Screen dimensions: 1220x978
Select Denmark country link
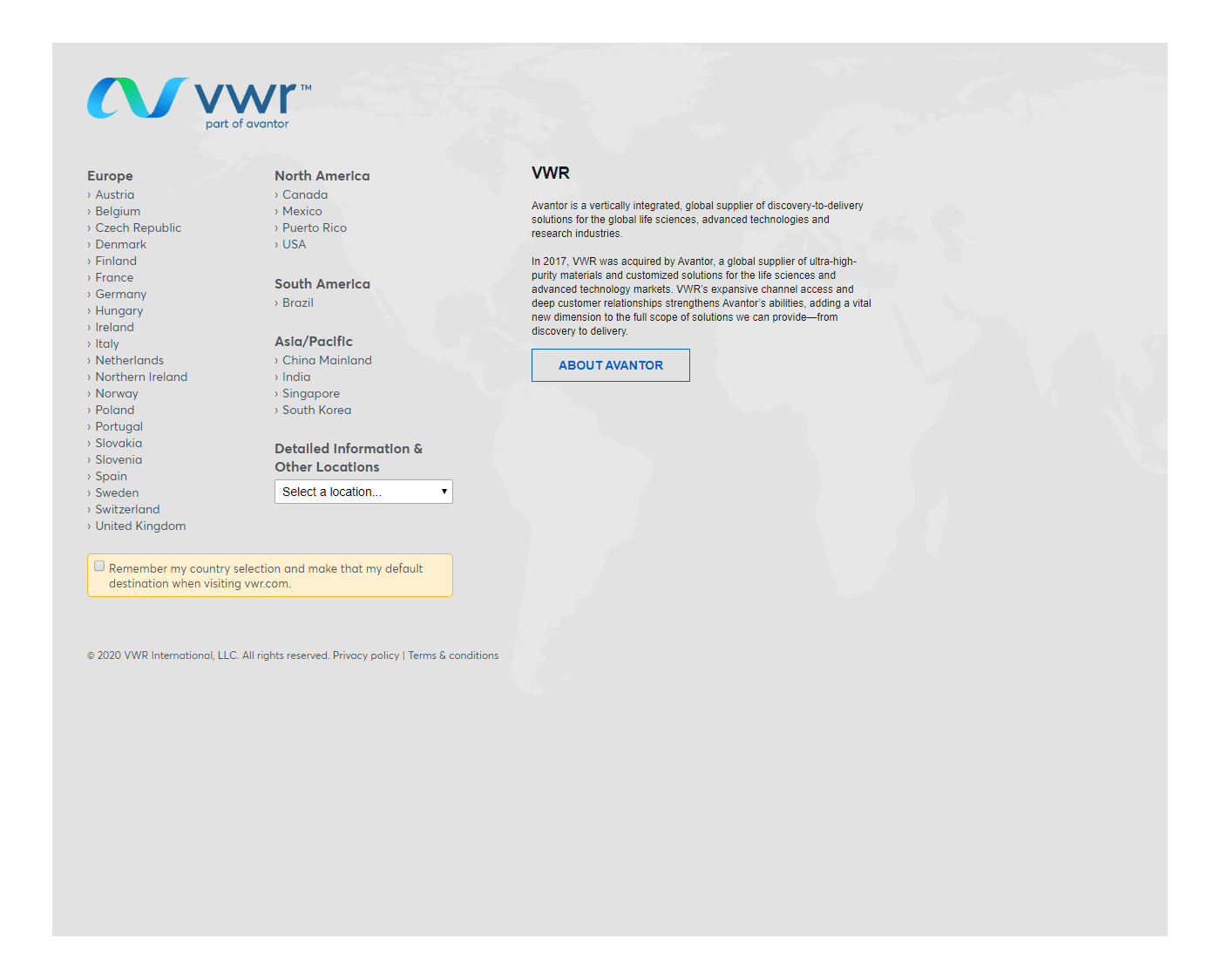click(x=120, y=245)
